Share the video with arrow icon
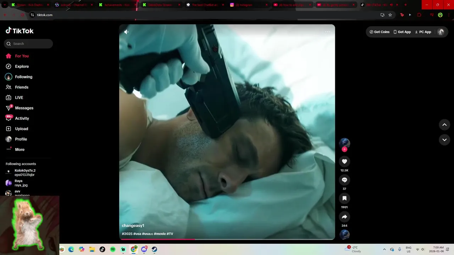454x255 pixels. coord(344,217)
